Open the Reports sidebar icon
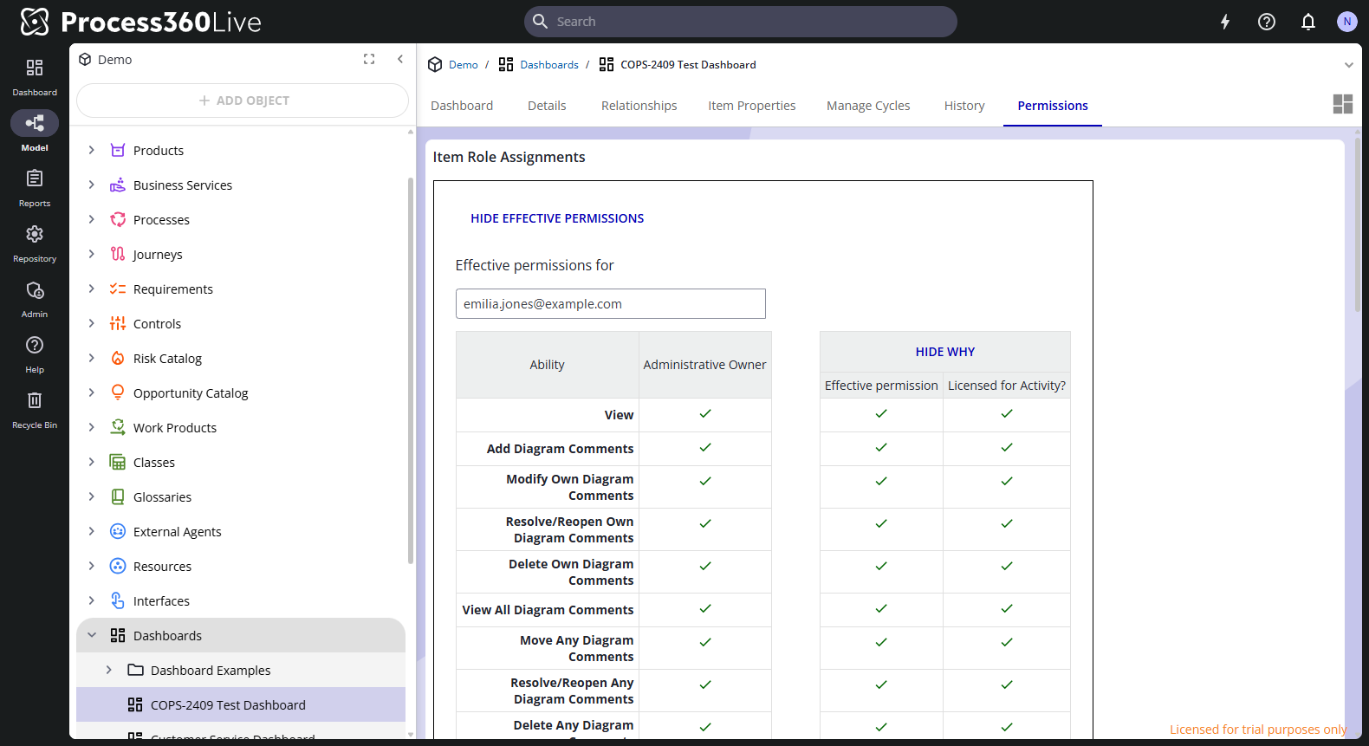 coord(35,187)
